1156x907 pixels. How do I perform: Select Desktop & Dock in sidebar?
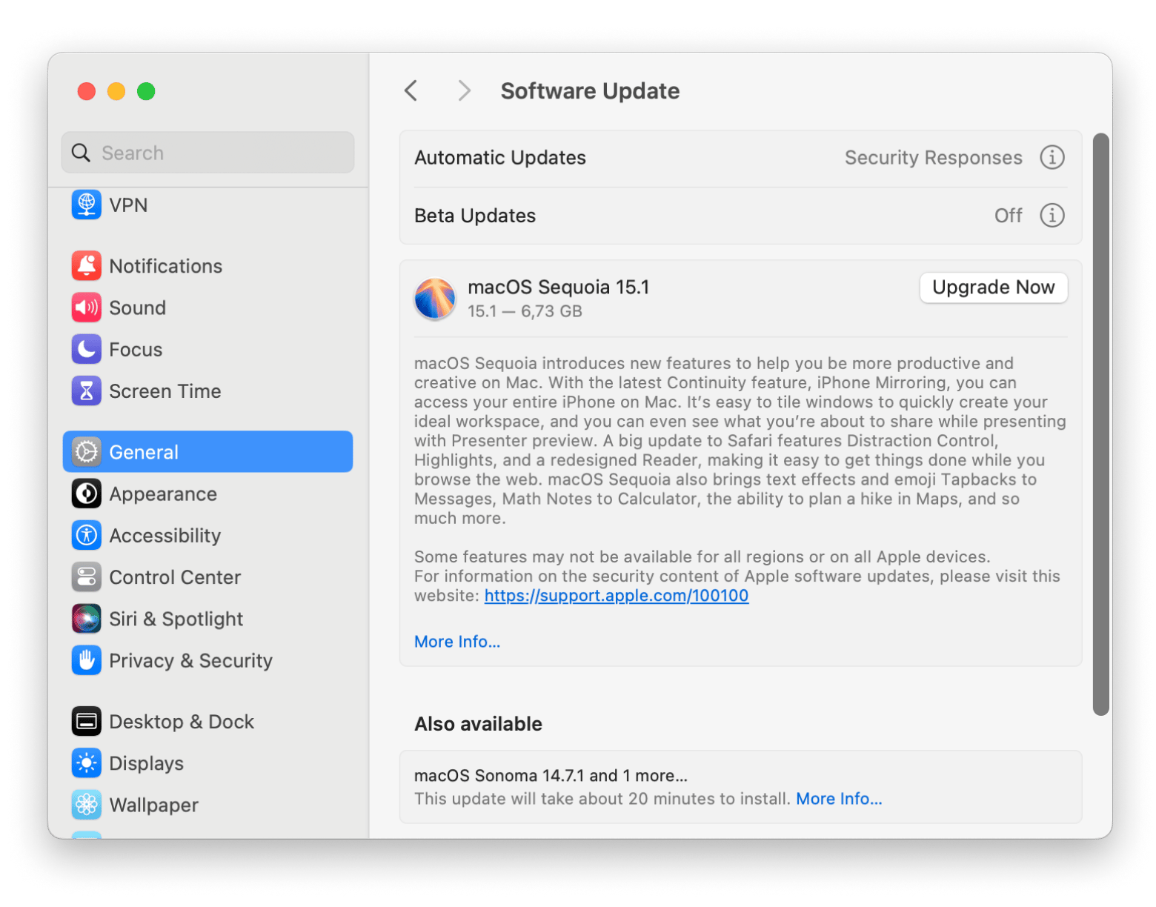point(207,721)
